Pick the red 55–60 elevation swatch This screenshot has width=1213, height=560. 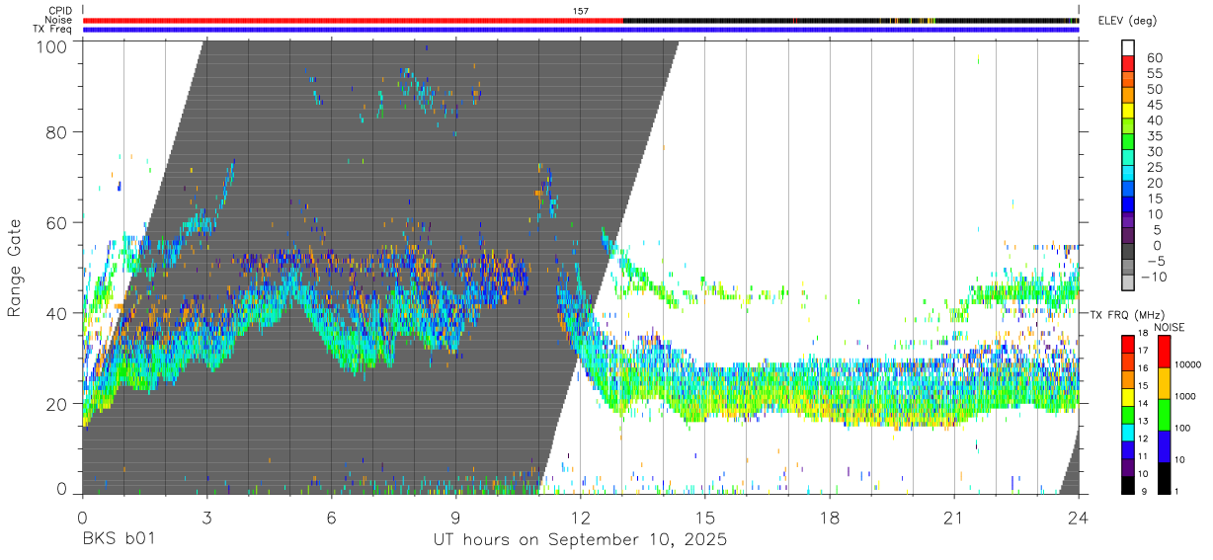coord(1127,65)
